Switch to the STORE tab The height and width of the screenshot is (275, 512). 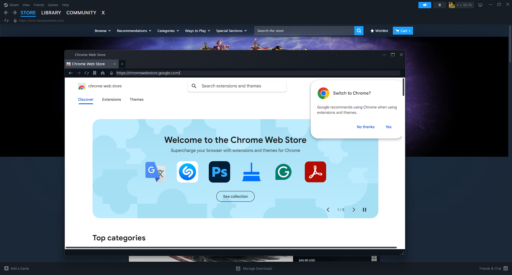tap(28, 13)
